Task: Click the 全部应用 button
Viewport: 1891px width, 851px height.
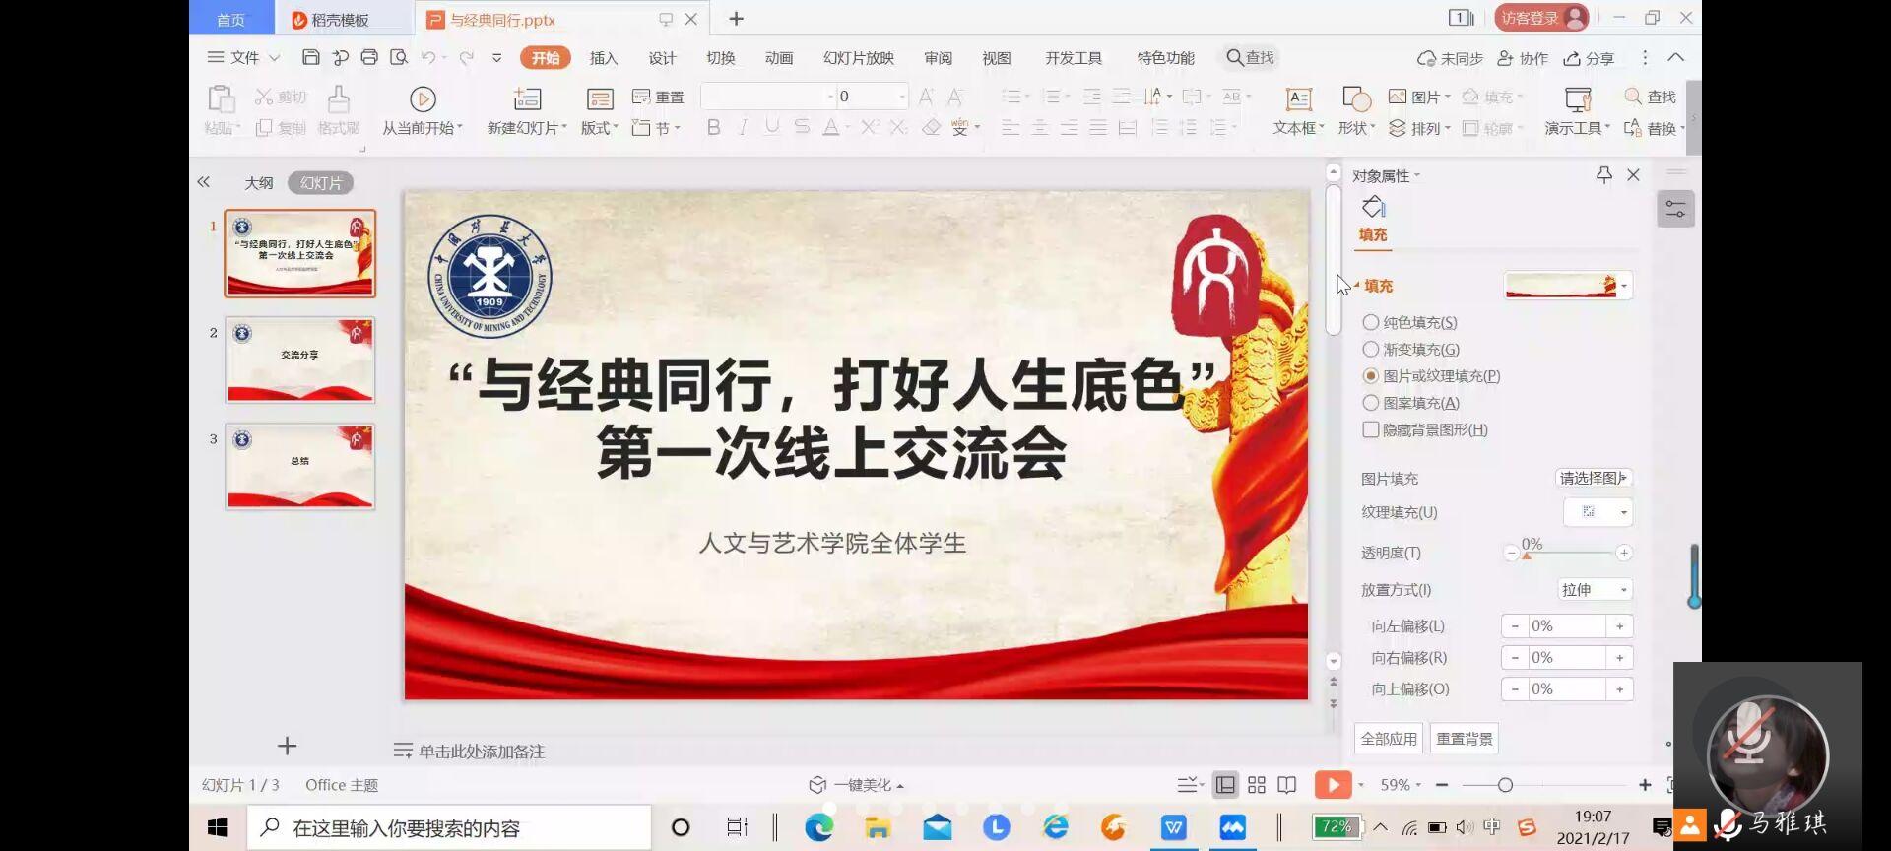Action: [x=1389, y=739]
